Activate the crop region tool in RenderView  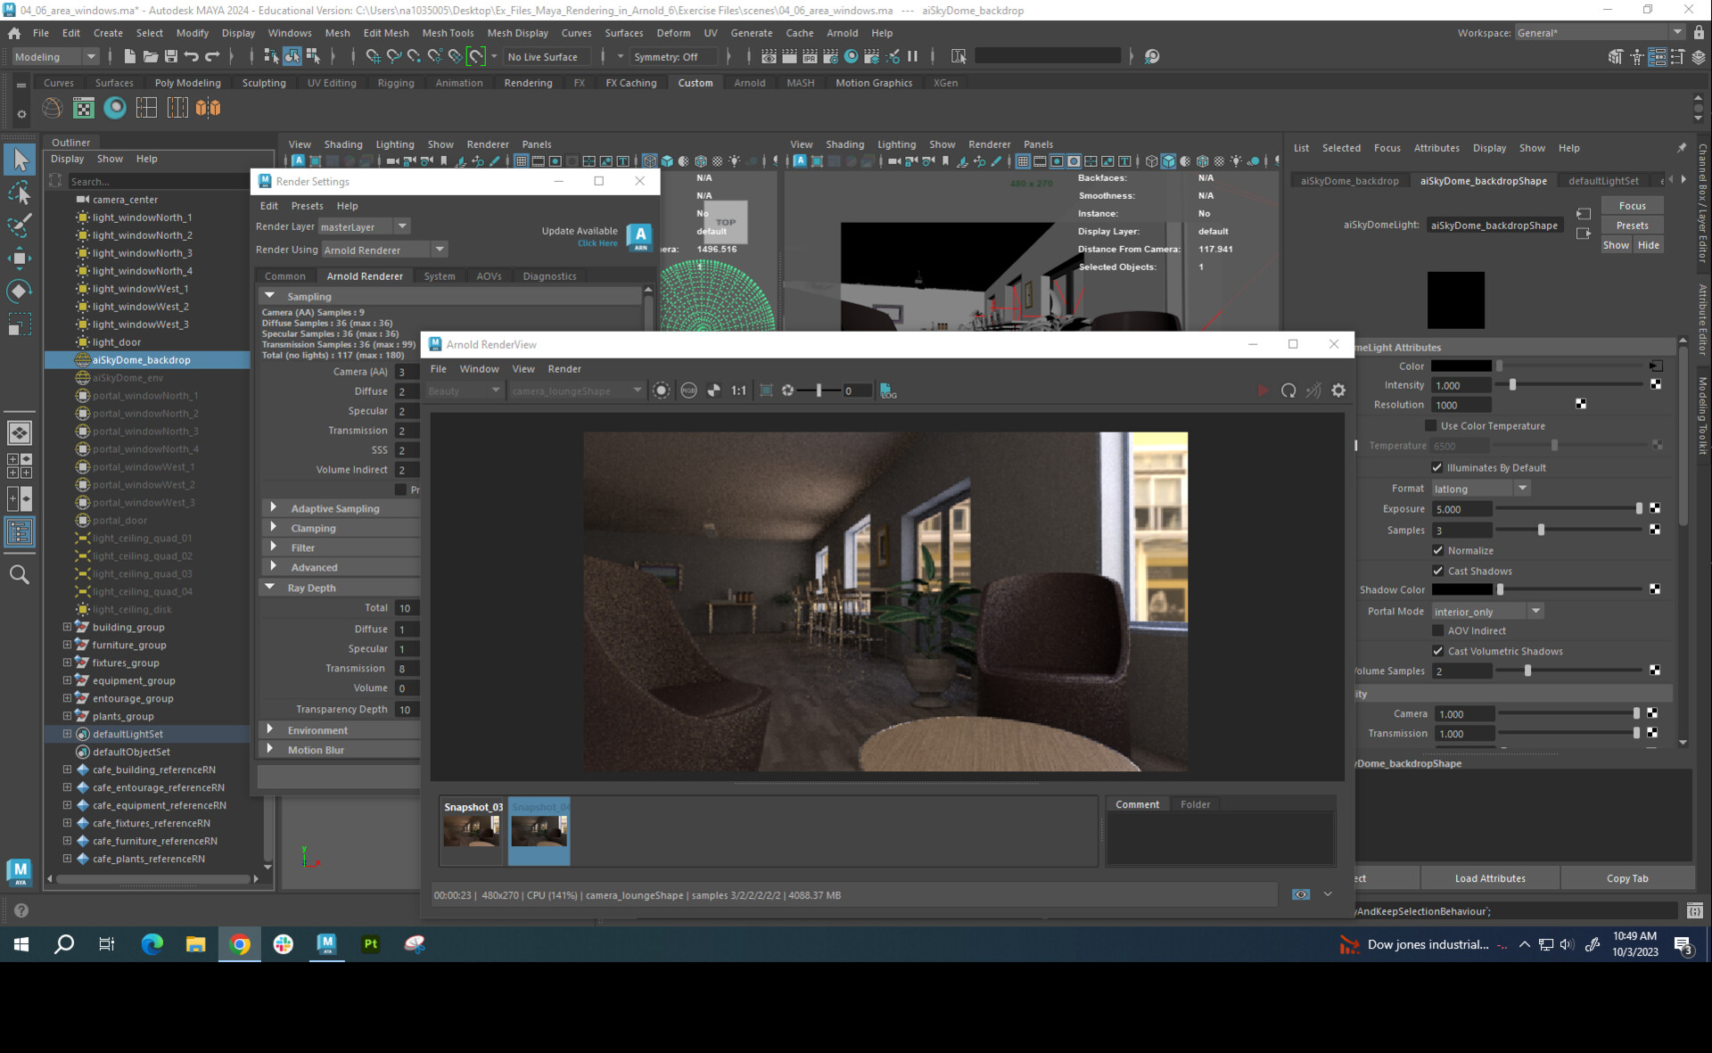pyautogui.click(x=765, y=390)
